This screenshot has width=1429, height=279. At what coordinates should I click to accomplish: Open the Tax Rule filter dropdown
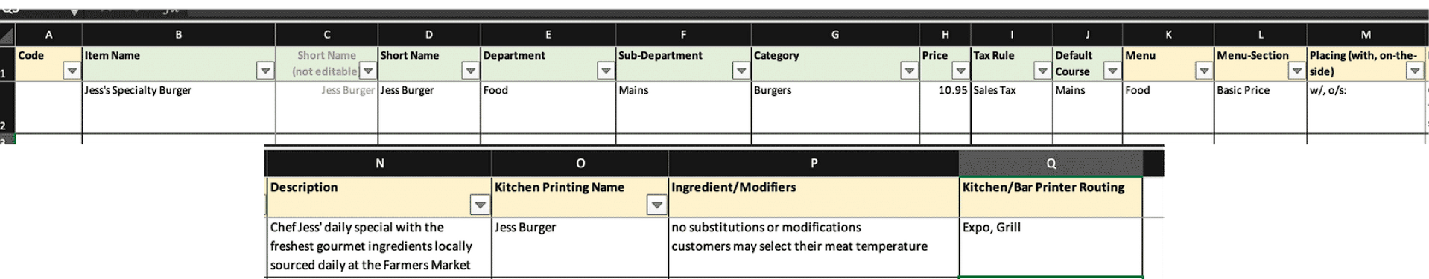pyautogui.click(x=1042, y=71)
